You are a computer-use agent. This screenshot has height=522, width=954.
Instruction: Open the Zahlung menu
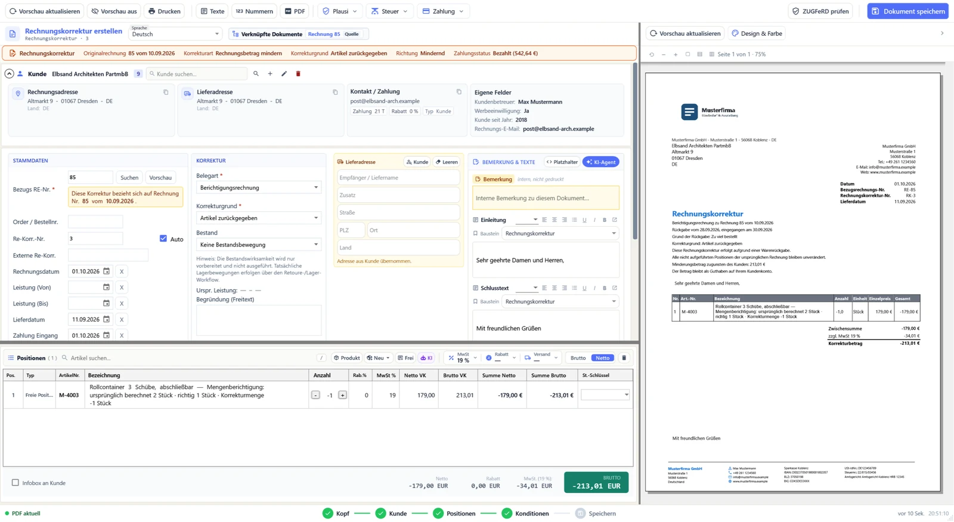pos(443,11)
